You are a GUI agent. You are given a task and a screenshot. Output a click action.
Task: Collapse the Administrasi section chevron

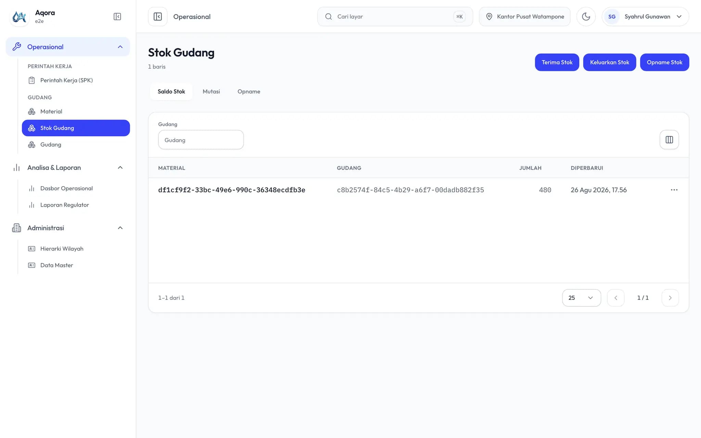(120, 228)
